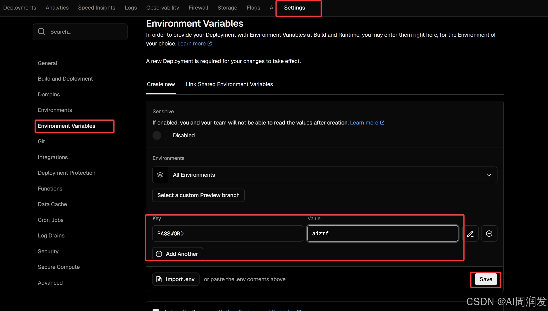Open external link icon after top Learn more
The image size is (548, 311).
point(210,44)
